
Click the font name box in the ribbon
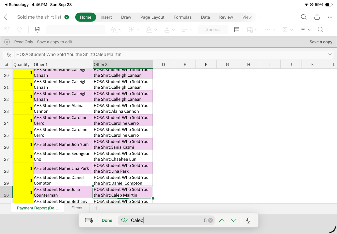69,29
